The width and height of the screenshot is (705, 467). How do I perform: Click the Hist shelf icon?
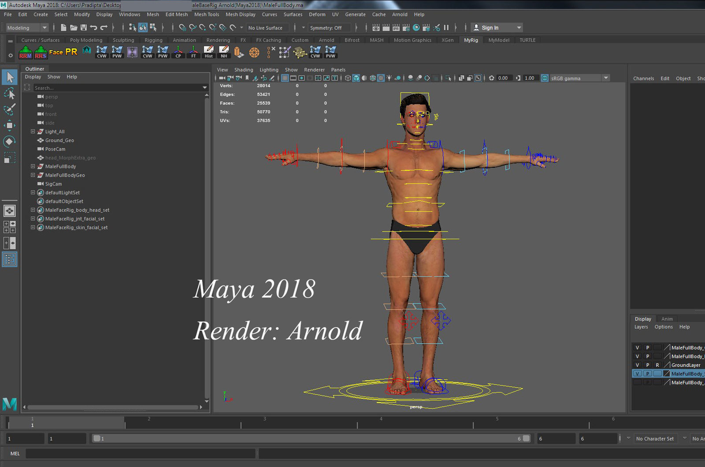point(209,52)
